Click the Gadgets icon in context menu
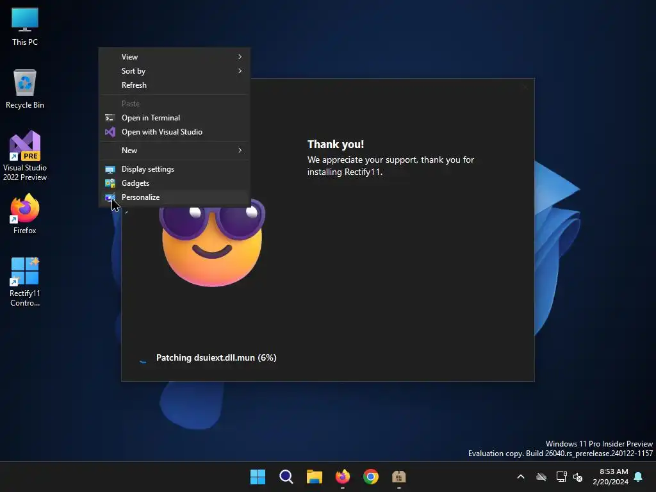This screenshot has width=656, height=492. tap(110, 183)
